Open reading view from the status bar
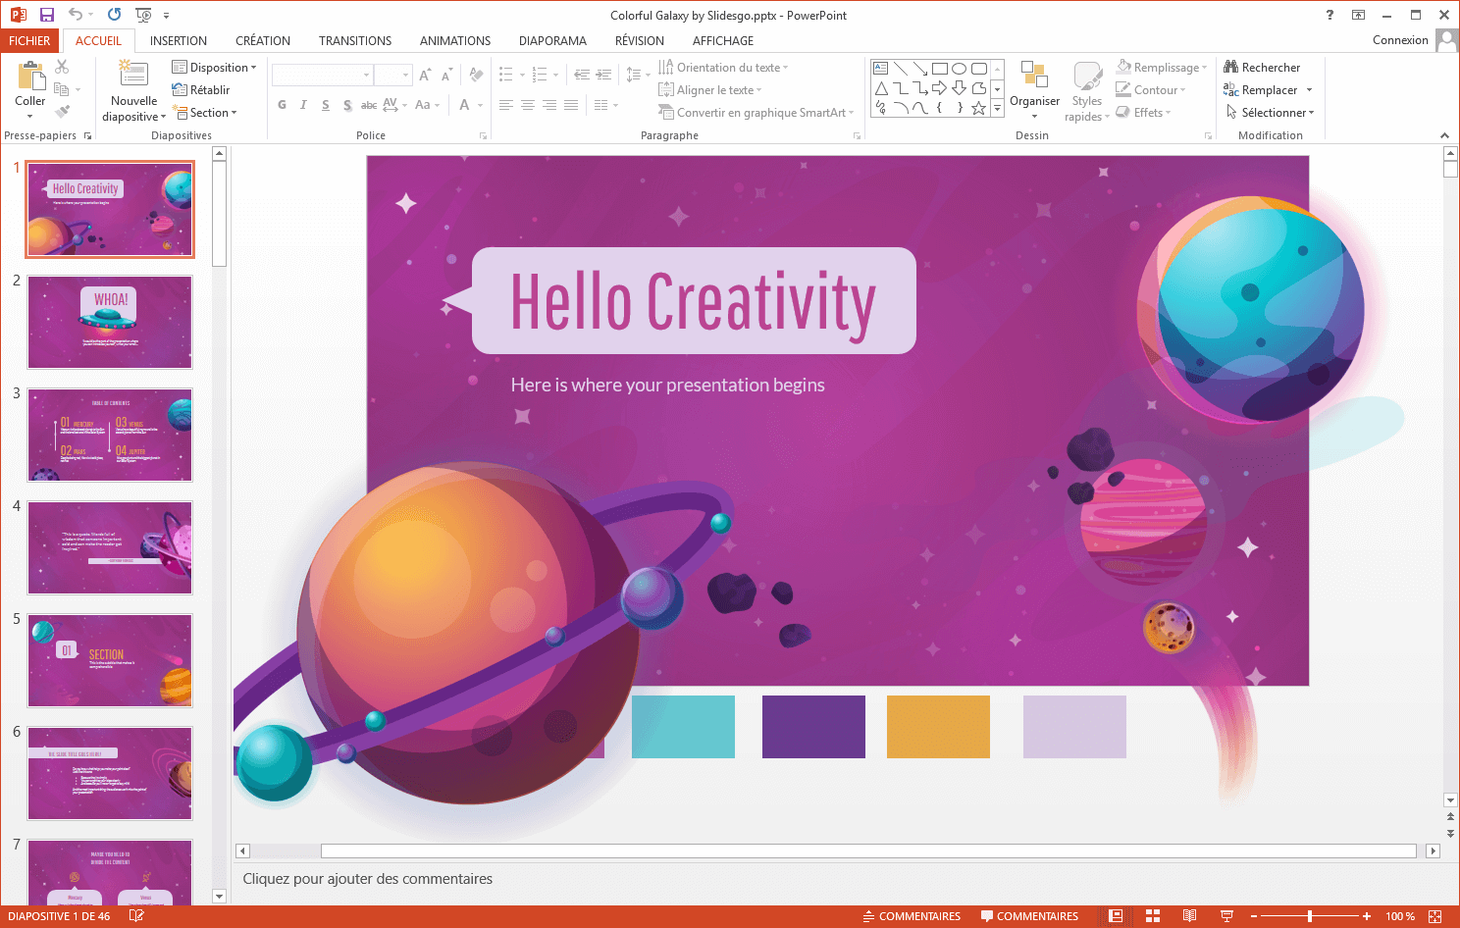Viewport: 1460px width, 928px height. point(1190,915)
